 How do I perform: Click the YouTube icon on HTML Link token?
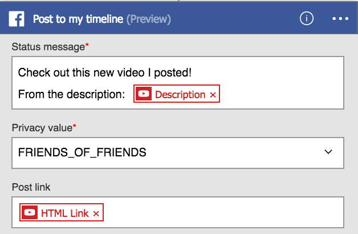click(x=30, y=213)
